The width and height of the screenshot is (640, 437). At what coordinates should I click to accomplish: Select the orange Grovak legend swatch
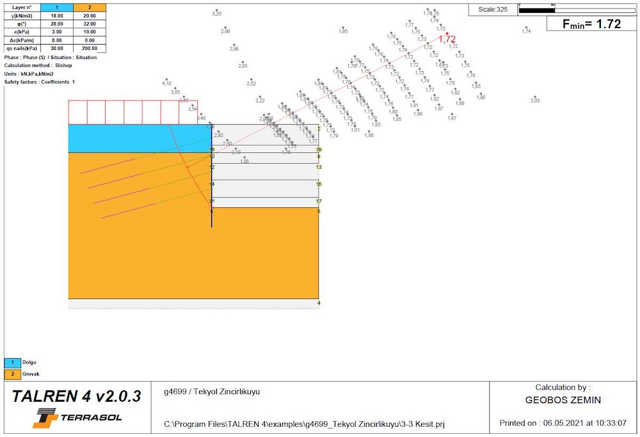pos(12,374)
